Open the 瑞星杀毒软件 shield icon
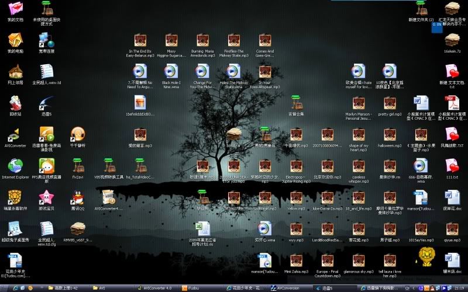Screen dimensions: 468x292 coord(15,197)
